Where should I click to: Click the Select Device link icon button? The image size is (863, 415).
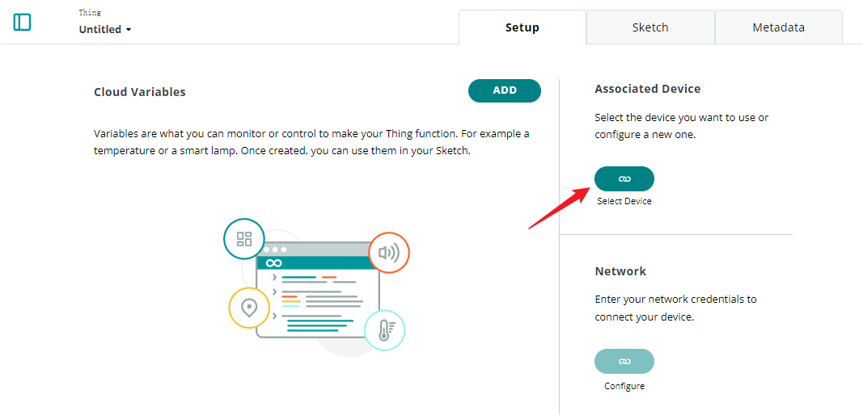tap(624, 178)
